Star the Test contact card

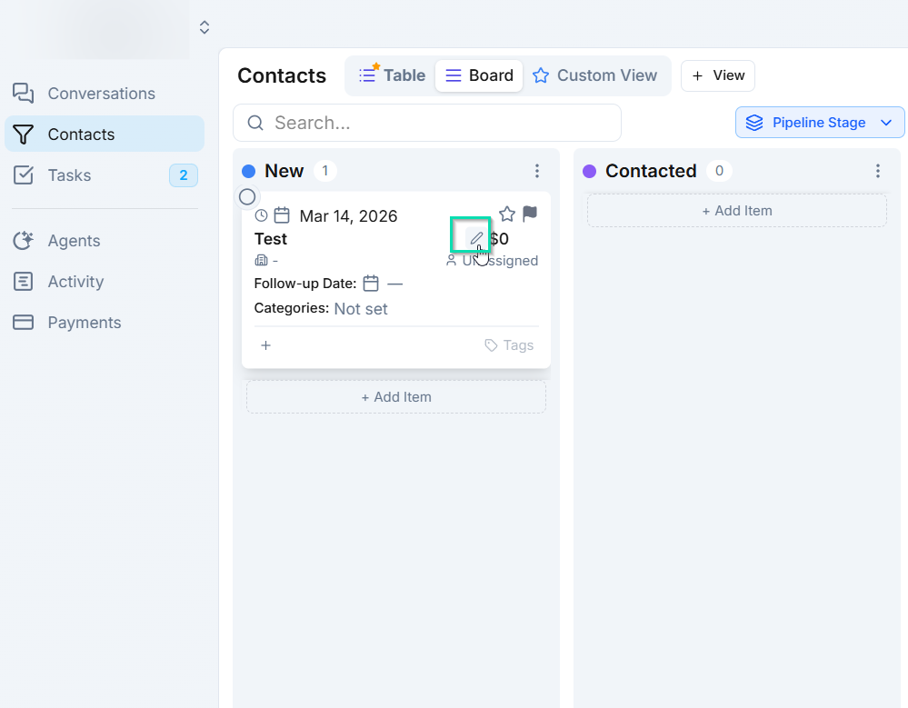(506, 214)
